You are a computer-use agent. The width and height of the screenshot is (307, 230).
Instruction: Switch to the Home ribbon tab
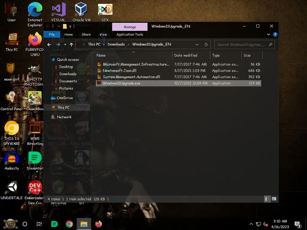point(69,34)
